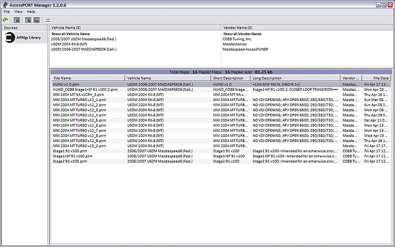Screen dimensions: 395x247
Task: Select the HUND v1.0.ptm file row
Action: (x=221, y=84)
